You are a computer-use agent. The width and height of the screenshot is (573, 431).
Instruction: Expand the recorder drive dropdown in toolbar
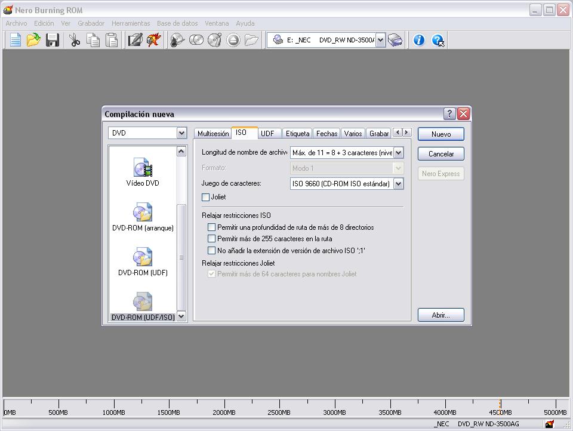click(x=380, y=40)
